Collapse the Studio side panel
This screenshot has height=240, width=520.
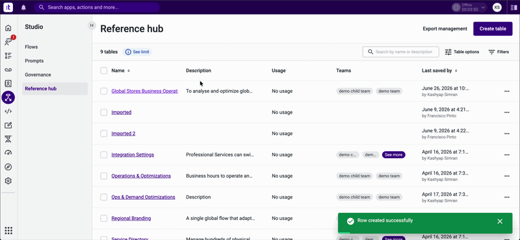click(92, 25)
